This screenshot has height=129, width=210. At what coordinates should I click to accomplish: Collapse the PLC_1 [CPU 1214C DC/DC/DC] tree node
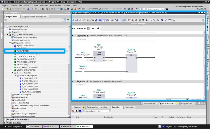(x=8, y=35)
